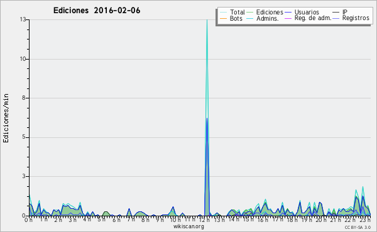This screenshot has height=232, width=377.
Task: Click the orange line sample beside Bots
Action: click(223, 18)
